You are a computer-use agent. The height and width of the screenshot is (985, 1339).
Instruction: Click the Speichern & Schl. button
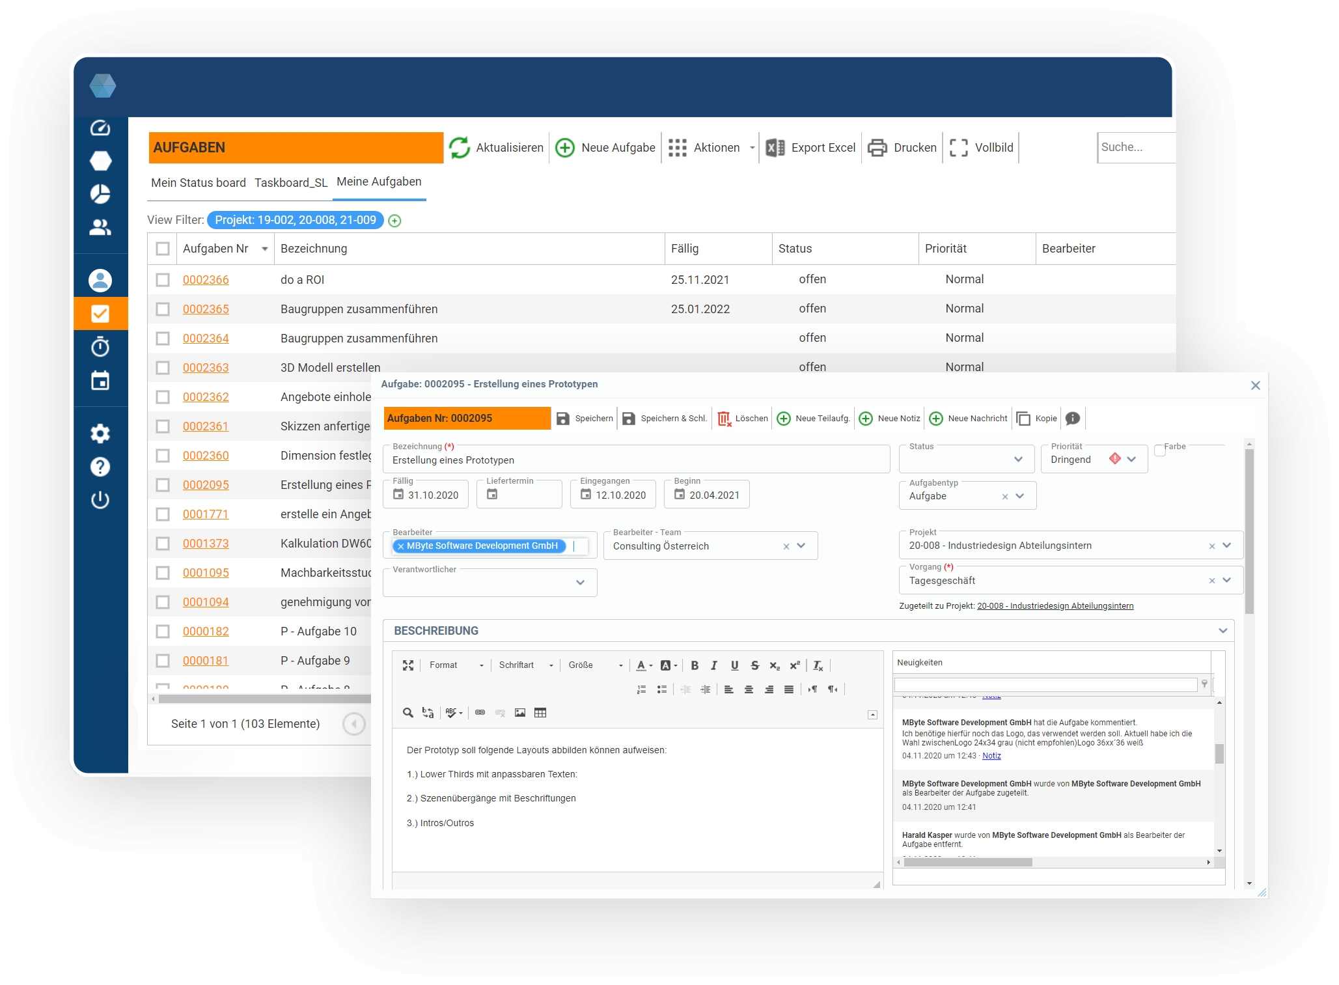coord(665,419)
